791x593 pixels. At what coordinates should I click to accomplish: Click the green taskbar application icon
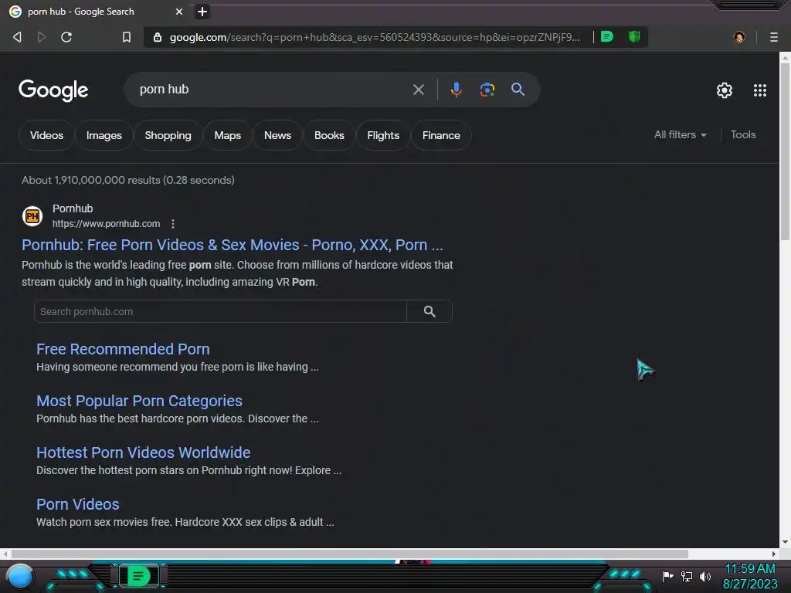pyautogui.click(x=138, y=576)
